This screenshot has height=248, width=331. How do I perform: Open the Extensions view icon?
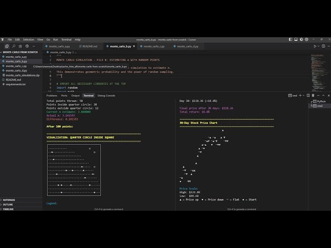[x=20, y=46]
